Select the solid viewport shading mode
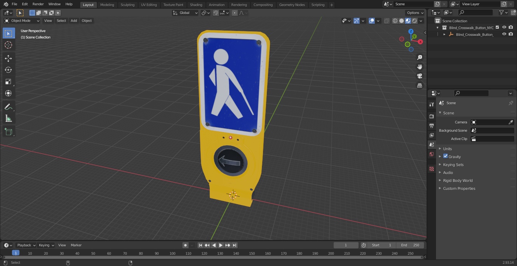Screen dimensions: 517x266 (401, 21)
